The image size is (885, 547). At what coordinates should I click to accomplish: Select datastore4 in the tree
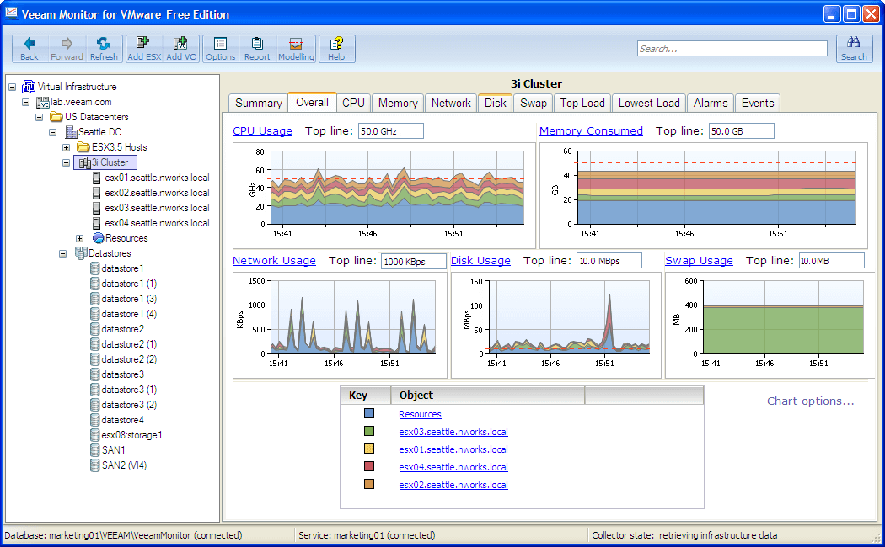point(122,420)
